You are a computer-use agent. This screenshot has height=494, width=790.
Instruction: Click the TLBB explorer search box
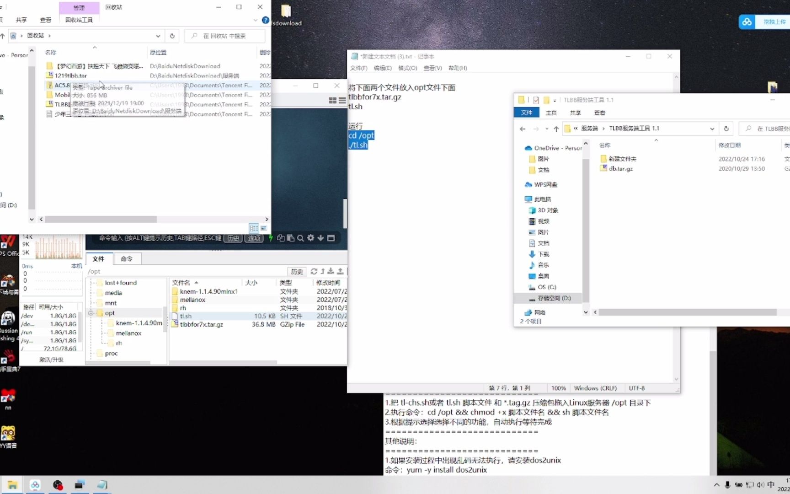[764, 129]
